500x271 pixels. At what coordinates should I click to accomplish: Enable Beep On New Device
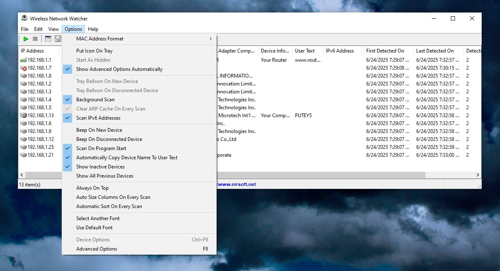point(139,130)
